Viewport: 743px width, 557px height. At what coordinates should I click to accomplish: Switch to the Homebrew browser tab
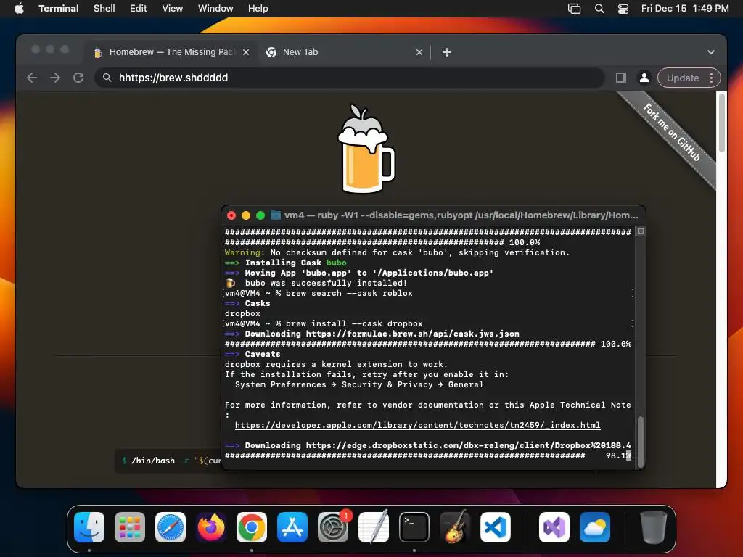coord(171,52)
